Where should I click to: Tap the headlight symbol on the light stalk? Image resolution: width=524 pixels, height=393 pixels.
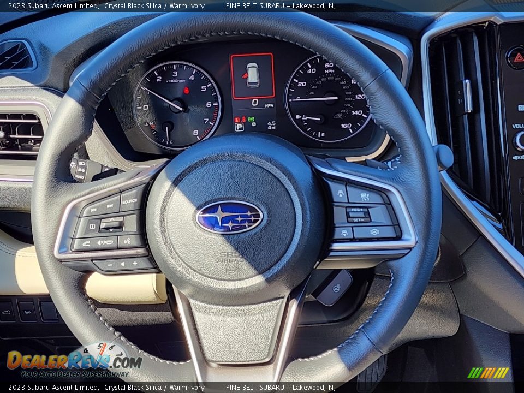pyautogui.click(x=82, y=163)
